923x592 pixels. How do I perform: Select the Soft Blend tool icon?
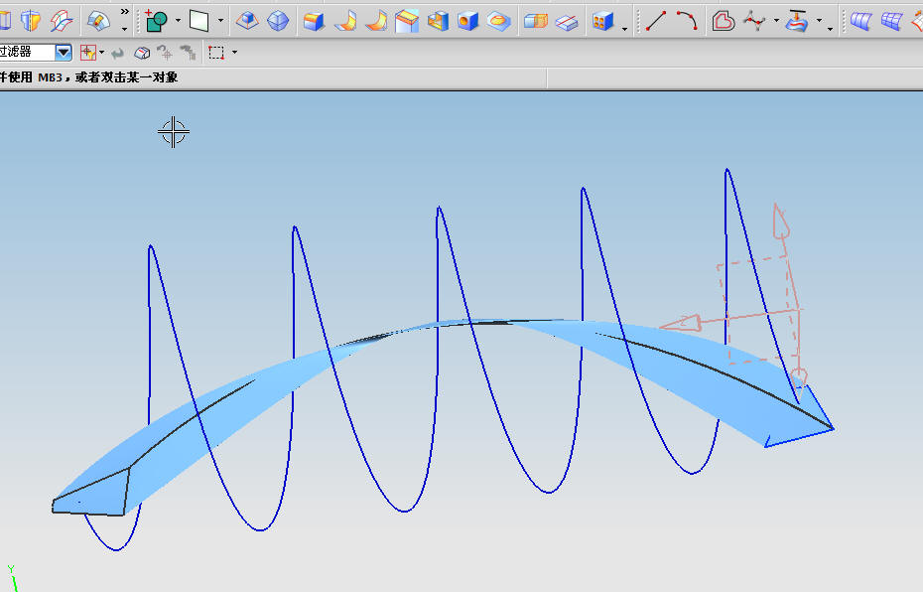[x=376, y=21]
